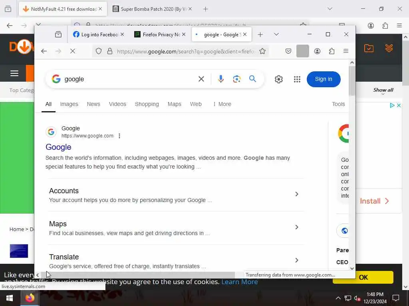Bookmark this page with the star icon in front Firefox window
409x306 pixels.
[x=262, y=51]
